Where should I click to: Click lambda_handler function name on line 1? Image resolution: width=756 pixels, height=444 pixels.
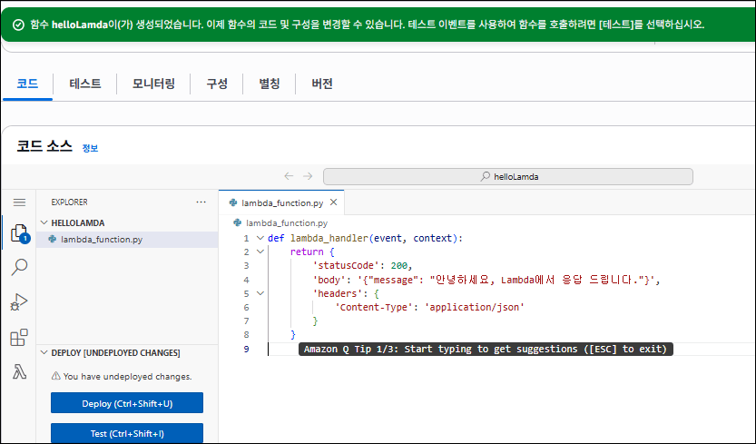[x=329, y=238]
